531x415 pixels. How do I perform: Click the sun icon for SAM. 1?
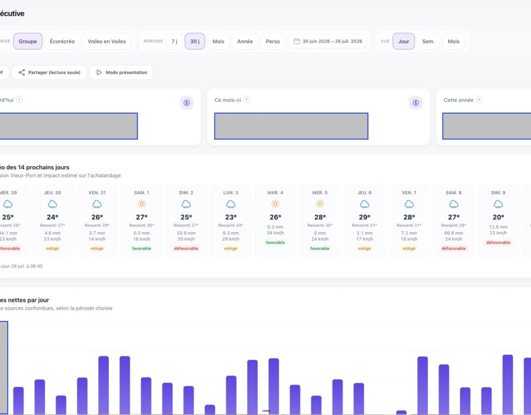142,204
